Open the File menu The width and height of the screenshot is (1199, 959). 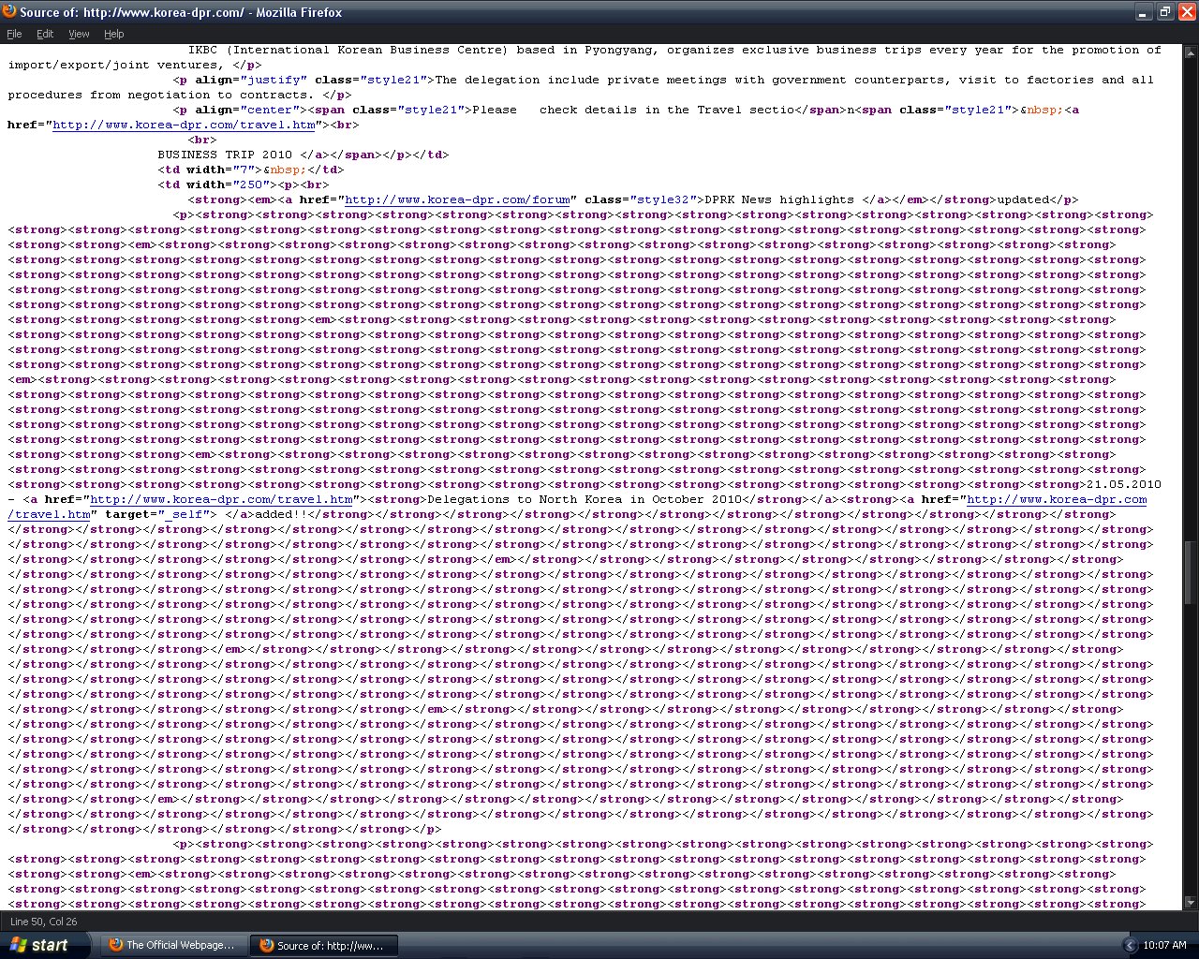(x=14, y=34)
